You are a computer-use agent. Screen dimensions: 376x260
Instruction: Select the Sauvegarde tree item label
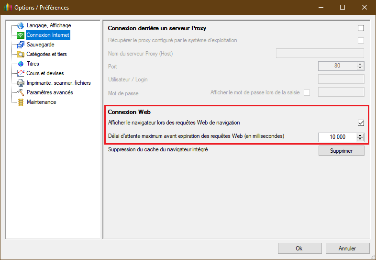(x=40, y=45)
